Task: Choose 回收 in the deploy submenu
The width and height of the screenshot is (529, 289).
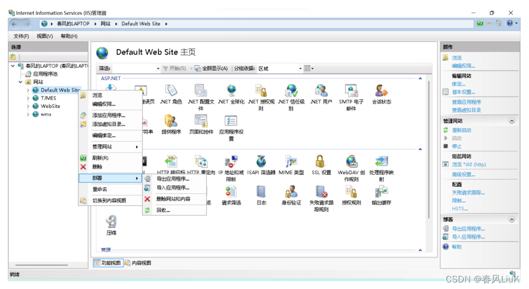Action: click(x=174, y=210)
